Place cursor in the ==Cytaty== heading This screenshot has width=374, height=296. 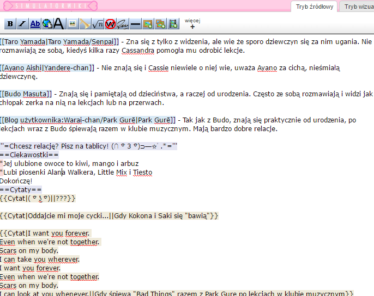click(x=21, y=190)
